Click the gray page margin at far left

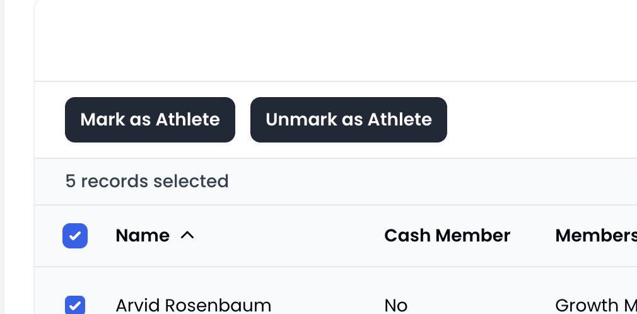pyautogui.click(x=2, y=157)
